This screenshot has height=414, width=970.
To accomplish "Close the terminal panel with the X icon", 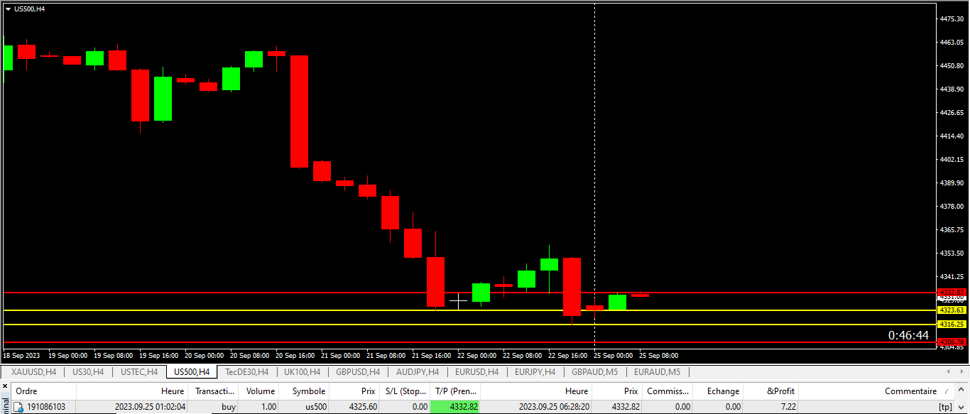I will pos(4,388).
